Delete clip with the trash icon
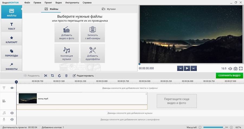 [x=66, y=75]
